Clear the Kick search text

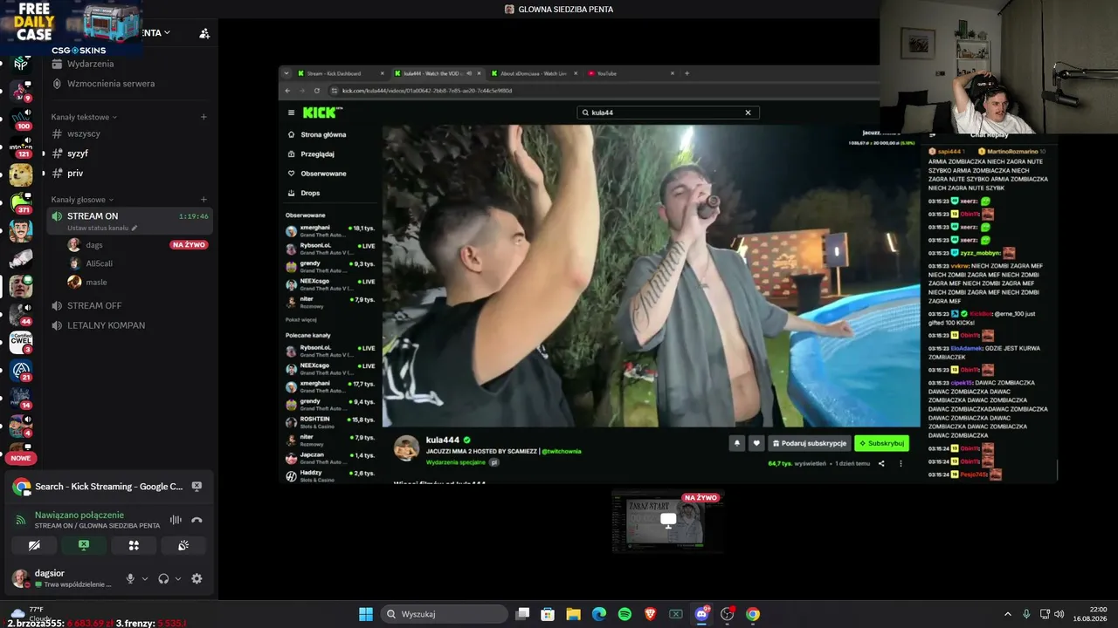tap(748, 113)
